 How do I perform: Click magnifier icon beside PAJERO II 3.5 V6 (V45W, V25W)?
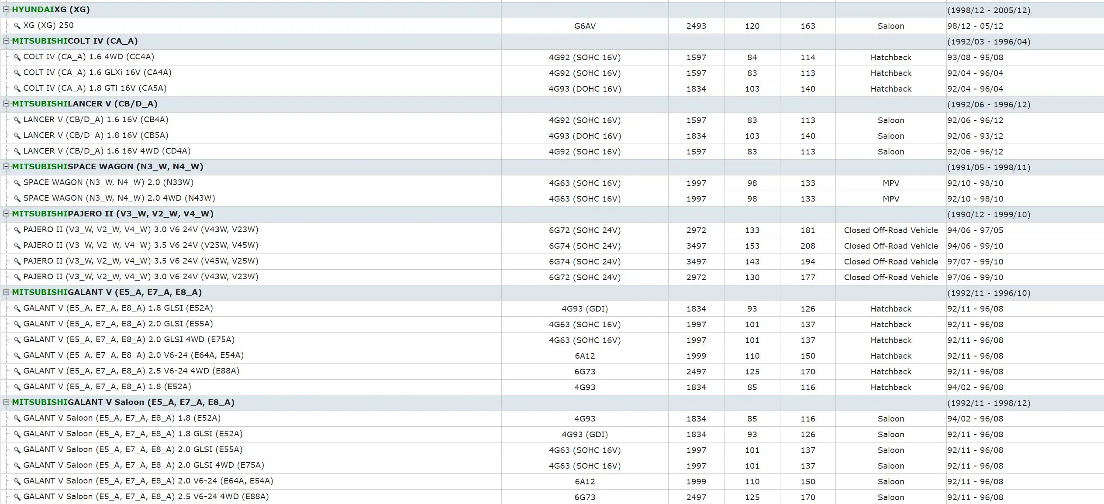tap(17, 261)
